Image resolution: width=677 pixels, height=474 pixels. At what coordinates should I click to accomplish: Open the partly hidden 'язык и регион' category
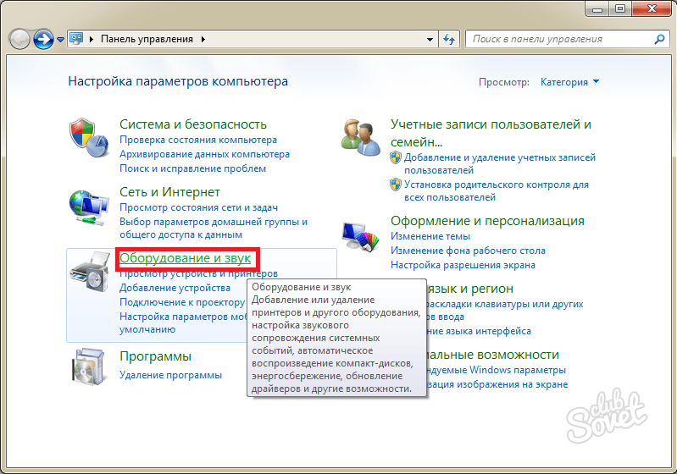[470, 289]
